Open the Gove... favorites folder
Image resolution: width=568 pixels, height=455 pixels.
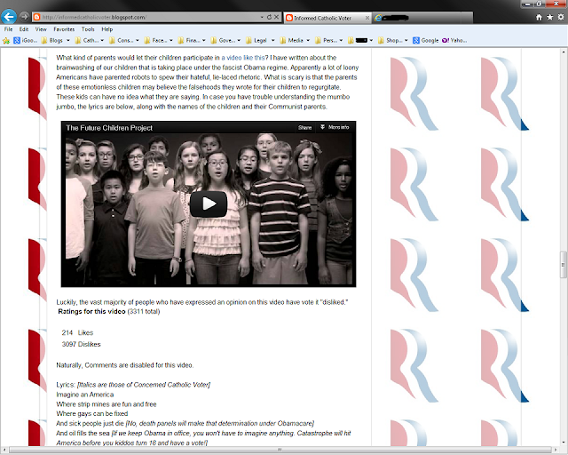coord(223,41)
